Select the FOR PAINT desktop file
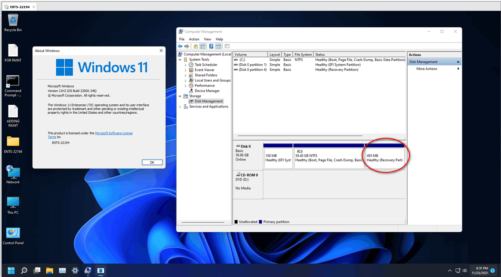This screenshot has width=501, height=277. click(x=13, y=53)
